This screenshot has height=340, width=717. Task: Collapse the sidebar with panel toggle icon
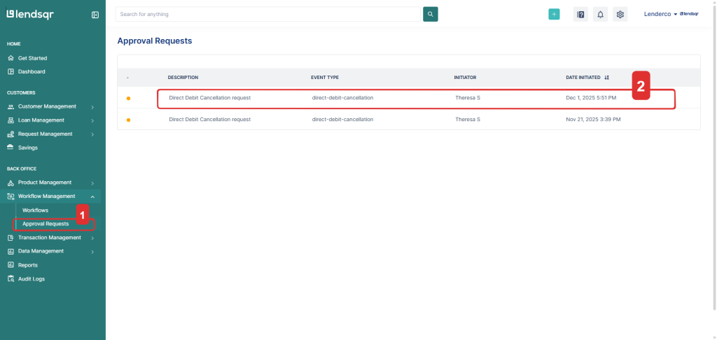coord(95,15)
